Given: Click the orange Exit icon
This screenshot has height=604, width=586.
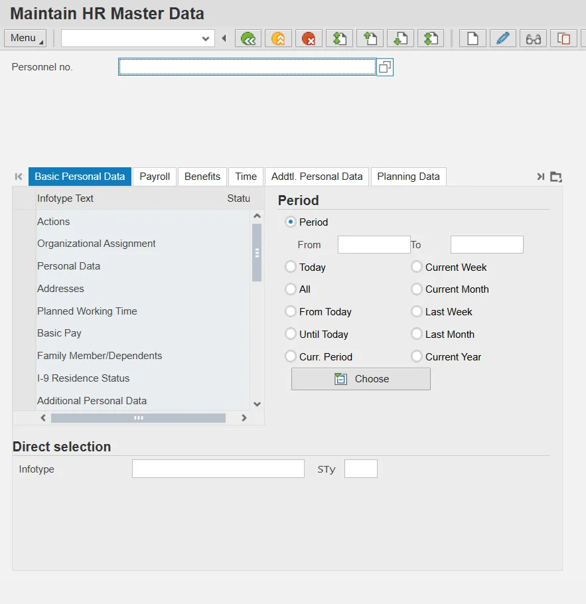Looking at the screenshot, I should tap(279, 38).
